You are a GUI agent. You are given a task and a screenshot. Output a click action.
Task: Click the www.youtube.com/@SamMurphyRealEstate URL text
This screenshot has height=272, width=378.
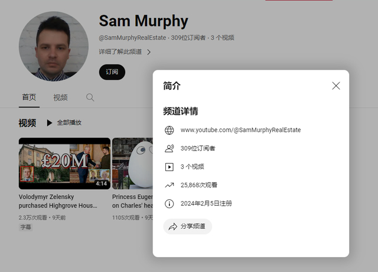pyautogui.click(x=240, y=130)
